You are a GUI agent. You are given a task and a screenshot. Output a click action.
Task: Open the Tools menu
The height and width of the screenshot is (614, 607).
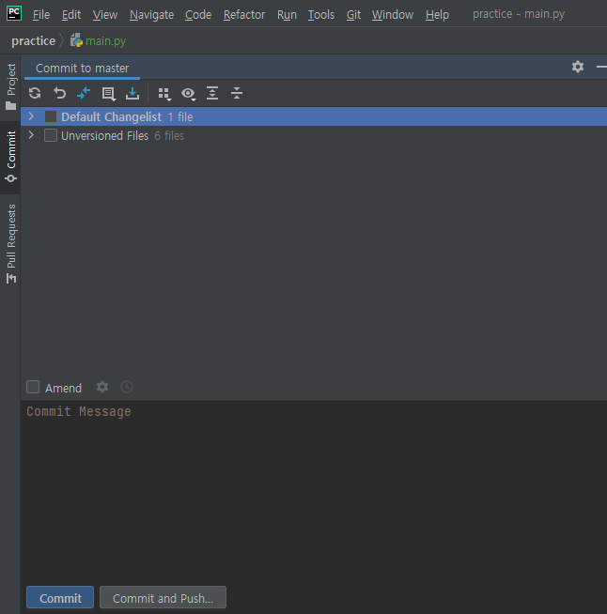(321, 14)
